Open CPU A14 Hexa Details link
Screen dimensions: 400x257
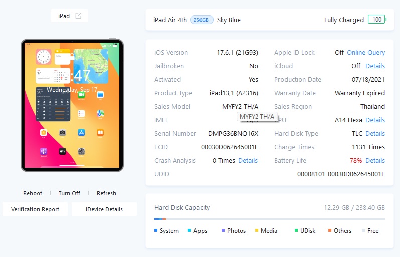(x=375, y=120)
